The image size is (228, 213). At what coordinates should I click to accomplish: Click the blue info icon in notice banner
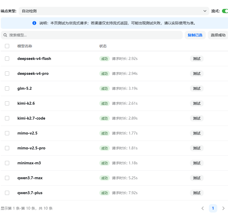(34, 23)
